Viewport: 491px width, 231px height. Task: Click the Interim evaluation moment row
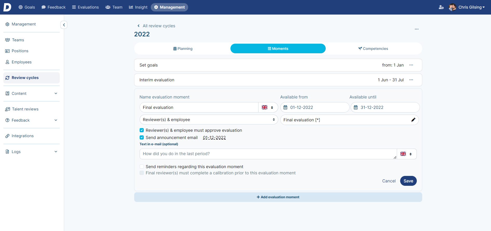pos(278,80)
